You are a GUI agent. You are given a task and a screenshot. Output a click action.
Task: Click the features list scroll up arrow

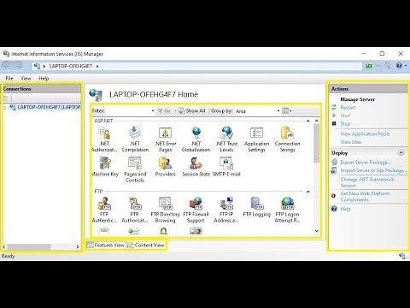pos(317,121)
